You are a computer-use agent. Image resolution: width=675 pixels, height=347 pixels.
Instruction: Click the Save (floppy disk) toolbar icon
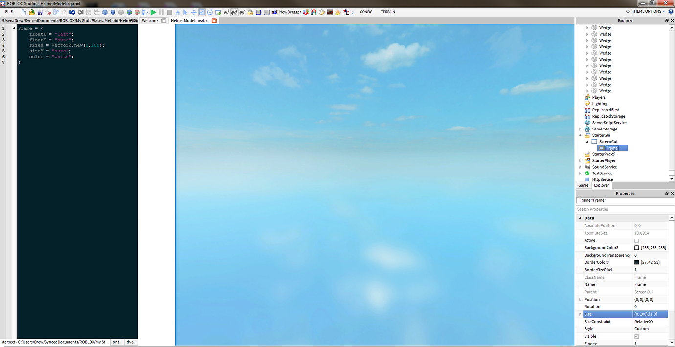[40, 12]
